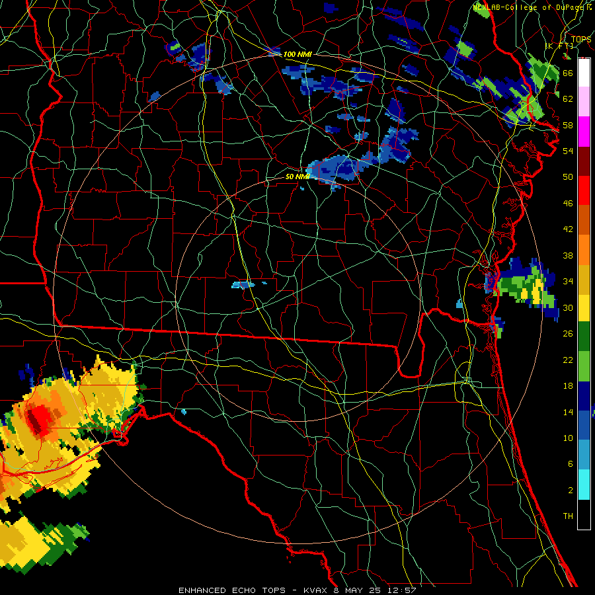Click the ENHANCED ECHO TOPS caption text

pos(232,590)
